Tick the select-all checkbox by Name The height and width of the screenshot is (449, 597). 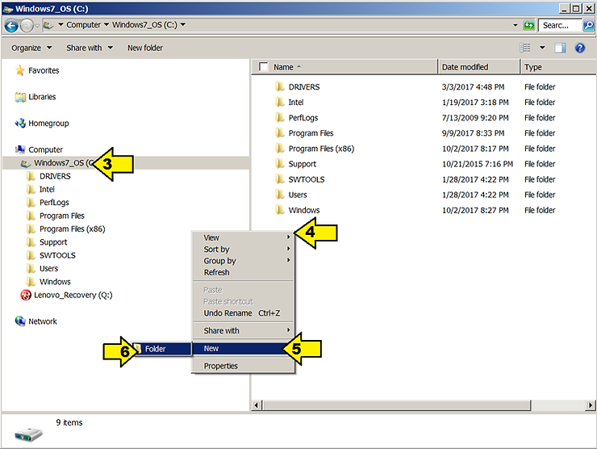[x=263, y=67]
